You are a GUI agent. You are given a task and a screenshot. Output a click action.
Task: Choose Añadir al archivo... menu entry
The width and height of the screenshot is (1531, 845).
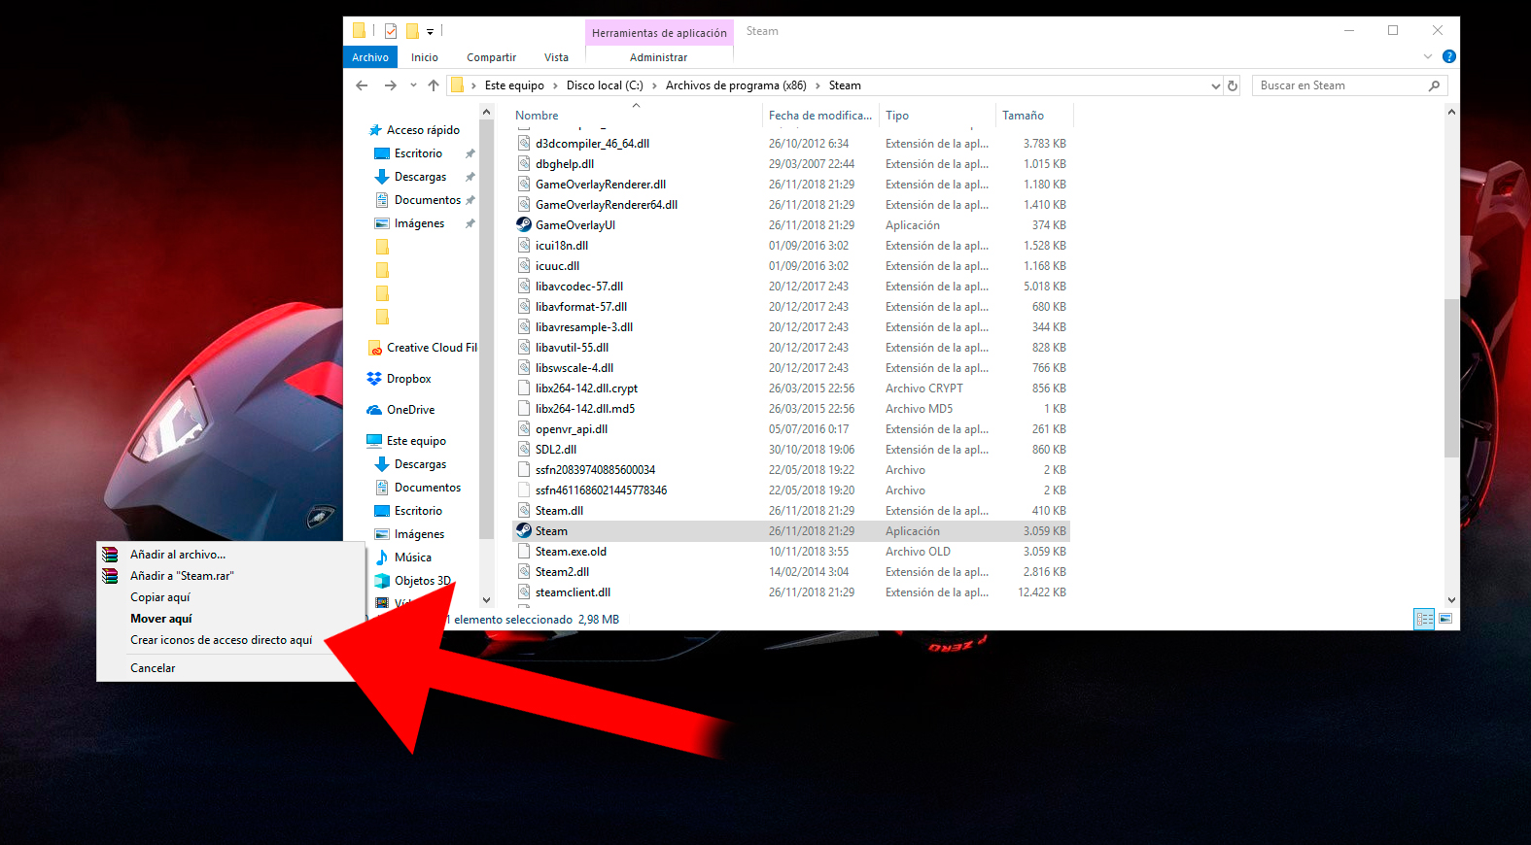pyautogui.click(x=178, y=555)
